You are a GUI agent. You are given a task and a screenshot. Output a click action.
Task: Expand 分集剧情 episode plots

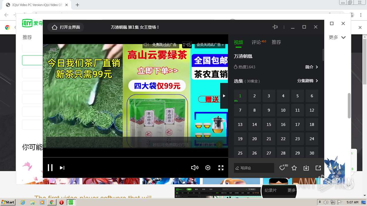[x=308, y=81]
